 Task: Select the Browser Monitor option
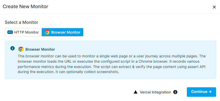coord(62,32)
